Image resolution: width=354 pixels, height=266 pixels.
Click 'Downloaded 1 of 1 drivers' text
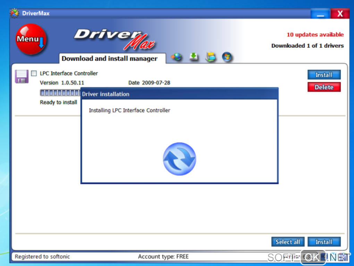tap(307, 45)
